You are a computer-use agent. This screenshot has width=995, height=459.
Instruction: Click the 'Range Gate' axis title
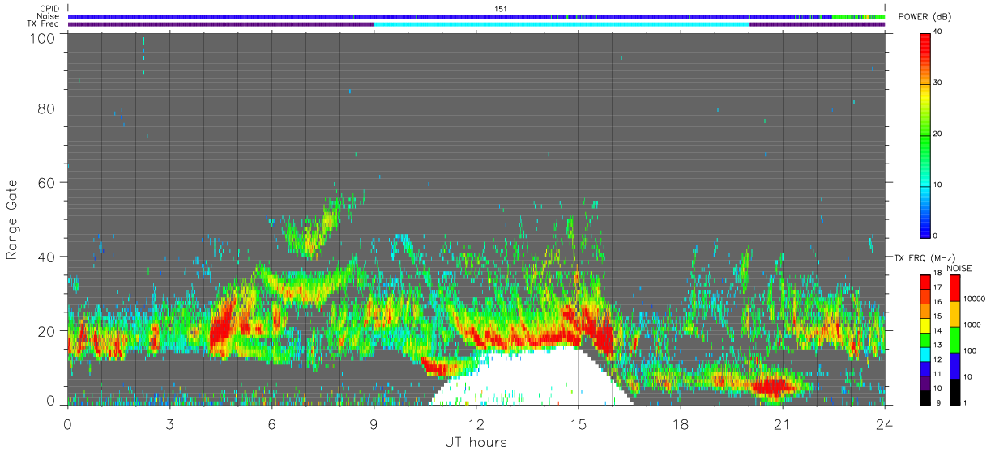pos(12,220)
